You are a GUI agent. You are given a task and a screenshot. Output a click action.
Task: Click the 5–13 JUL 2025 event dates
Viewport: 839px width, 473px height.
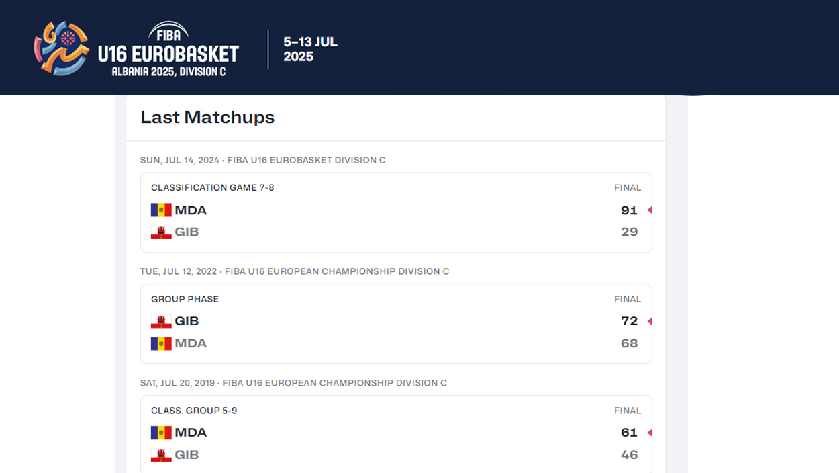310,49
